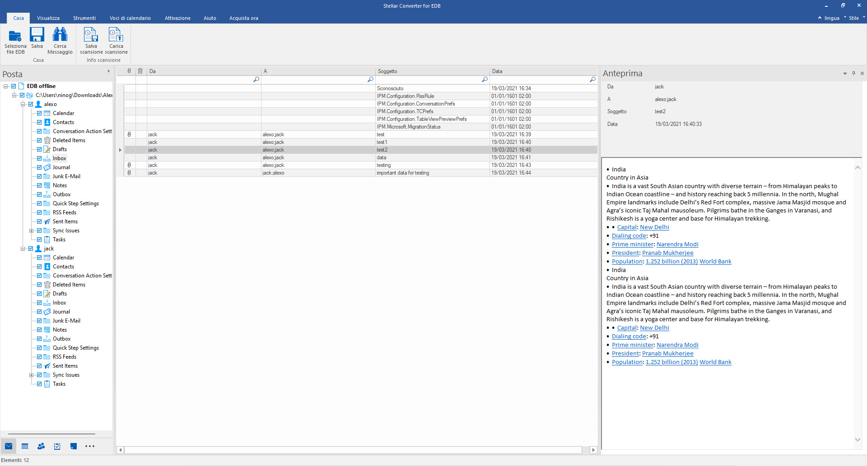This screenshot has width=867, height=466.
Task: Click the horizontal scrollbar of message list
Action: (x=353, y=450)
